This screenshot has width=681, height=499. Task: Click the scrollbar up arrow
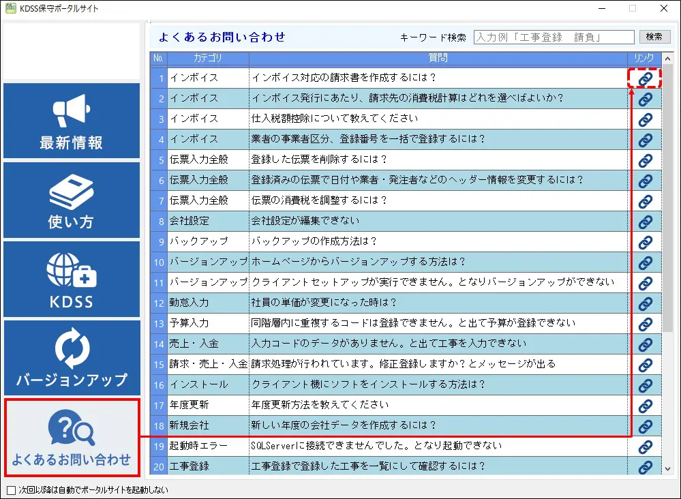(x=667, y=59)
